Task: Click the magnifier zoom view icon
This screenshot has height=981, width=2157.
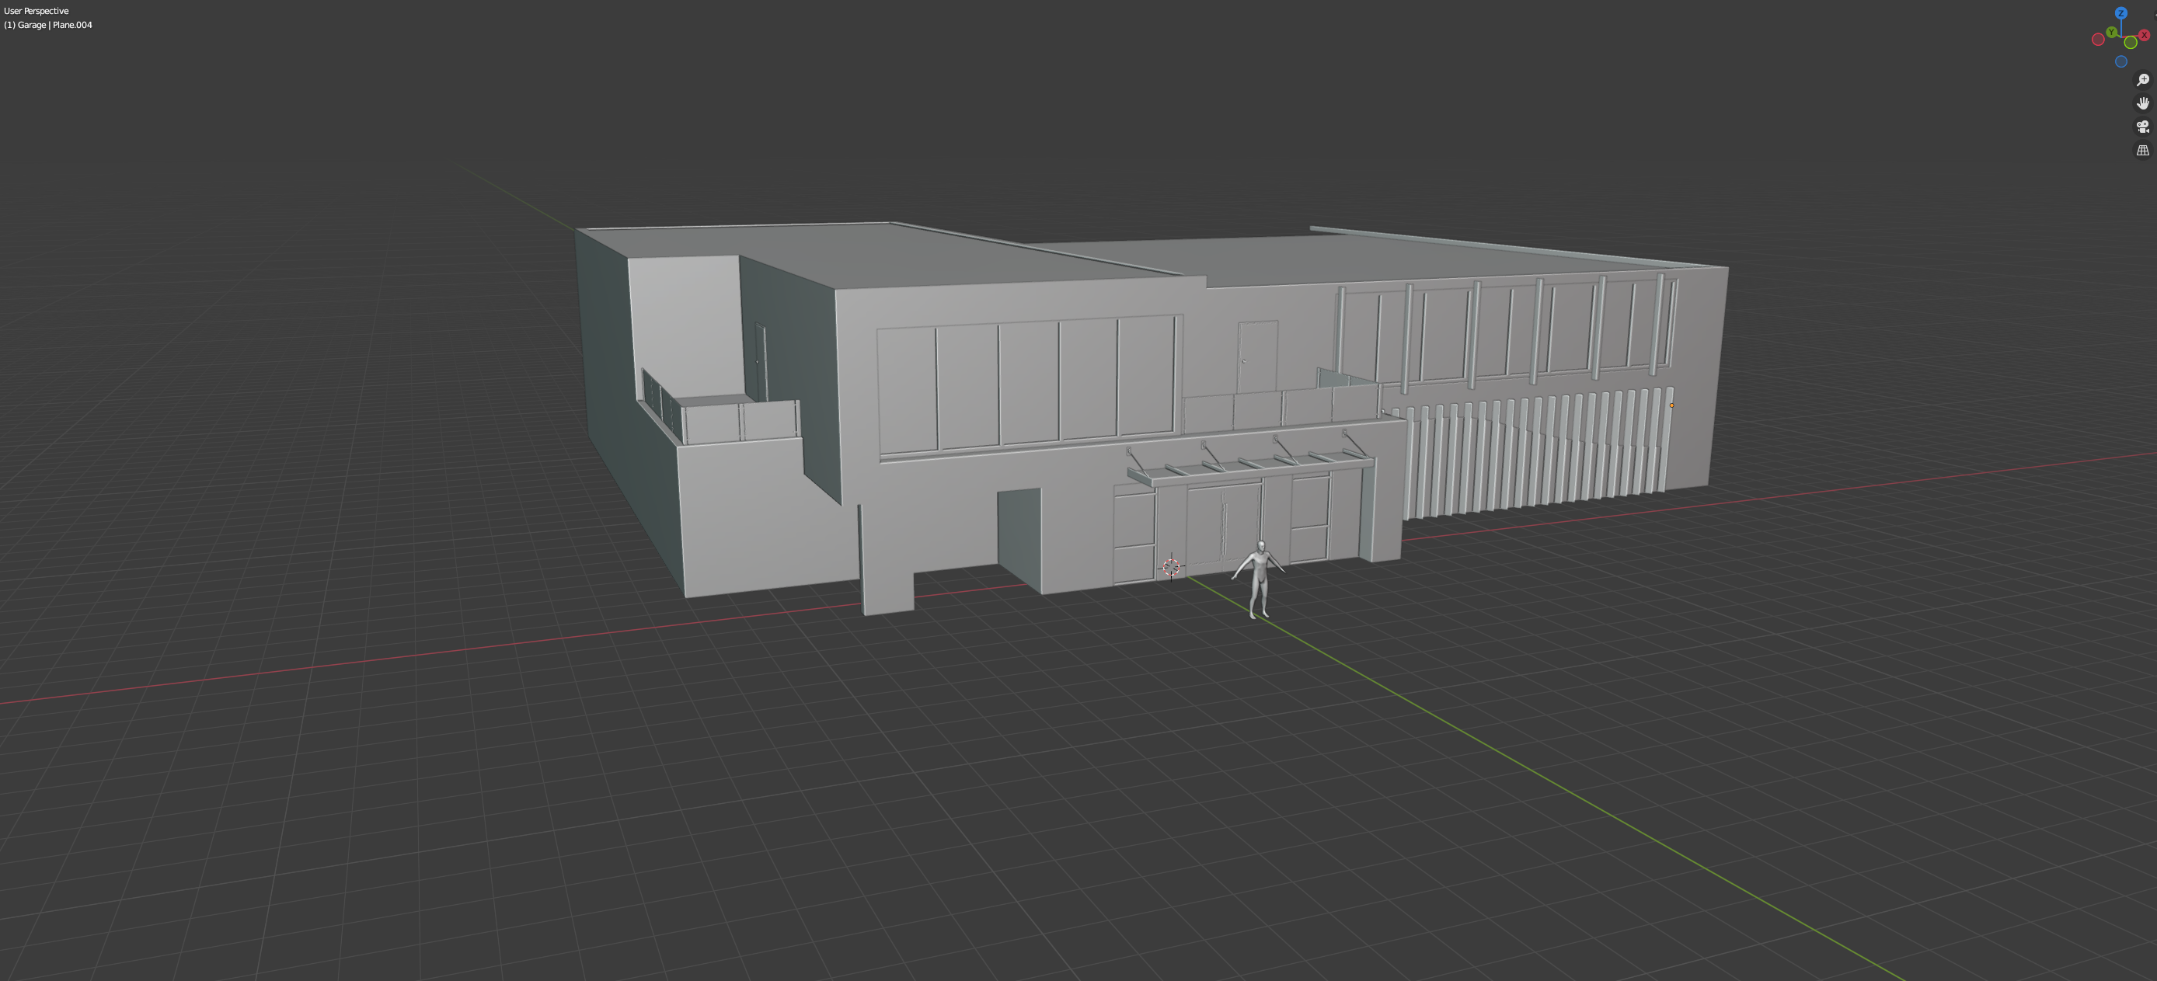Action: [2143, 80]
